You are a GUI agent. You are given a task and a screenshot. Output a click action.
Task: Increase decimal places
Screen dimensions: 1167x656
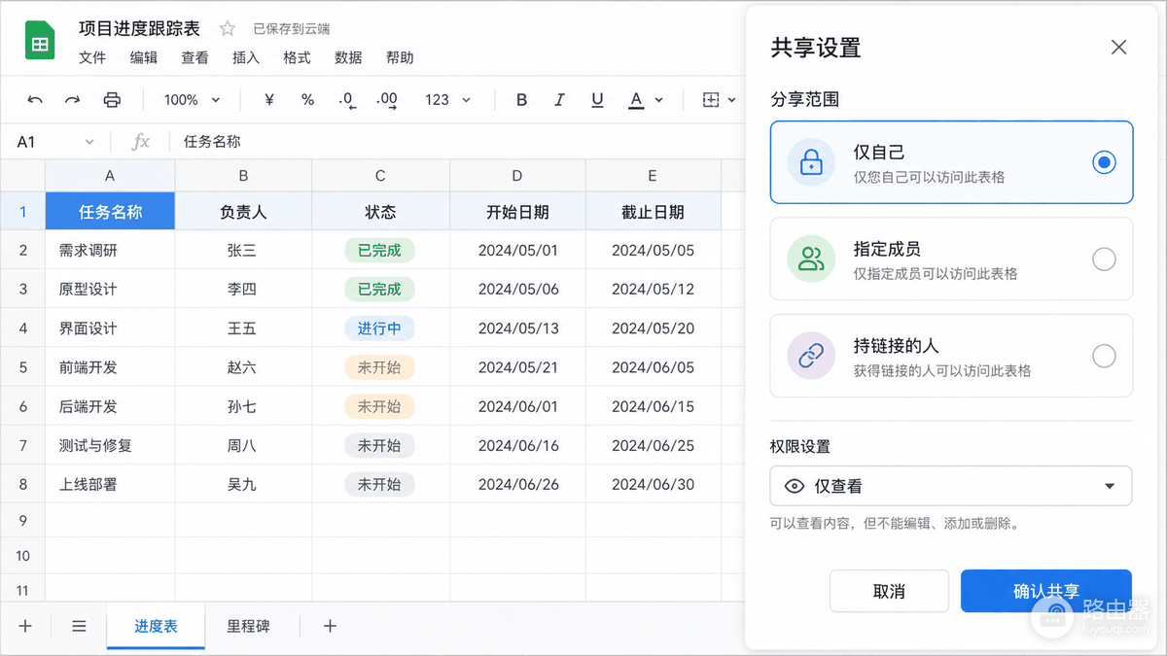pos(387,100)
